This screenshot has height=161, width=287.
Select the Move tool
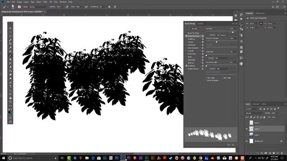10,28
